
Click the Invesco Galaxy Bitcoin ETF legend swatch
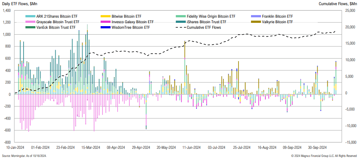tap(106, 22)
